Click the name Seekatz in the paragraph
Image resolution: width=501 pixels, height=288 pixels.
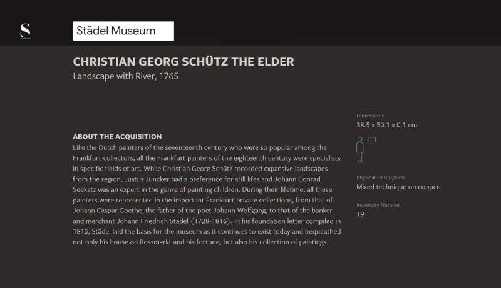click(x=85, y=189)
